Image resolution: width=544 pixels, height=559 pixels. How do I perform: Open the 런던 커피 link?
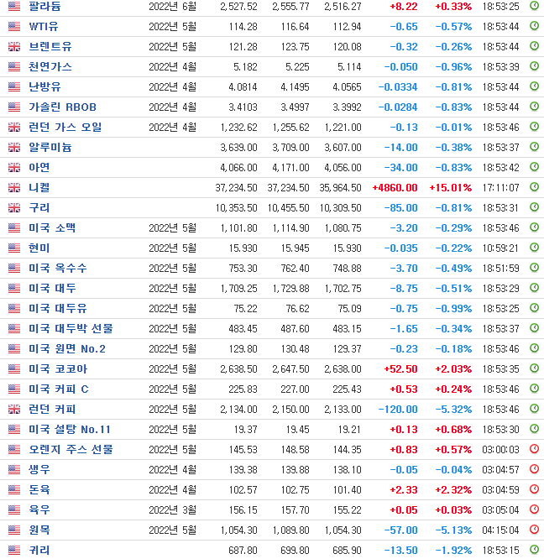coord(52,410)
